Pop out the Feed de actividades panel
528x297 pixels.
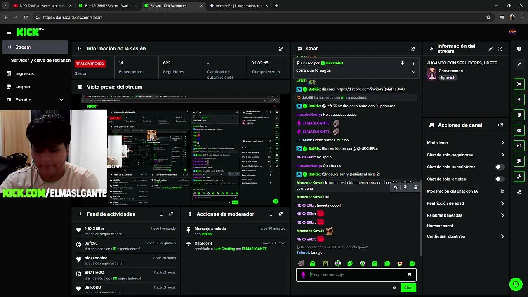(x=171, y=214)
